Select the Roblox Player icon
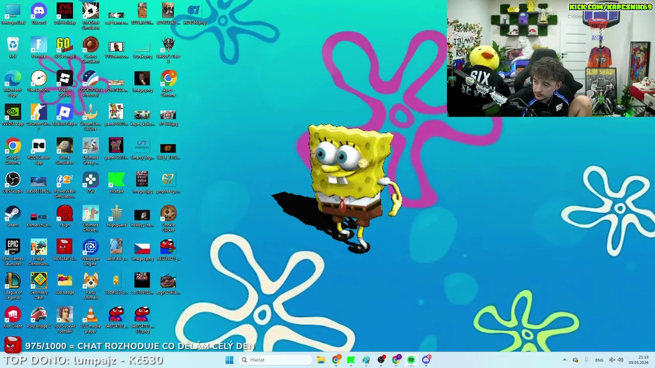 [x=64, y=115]
